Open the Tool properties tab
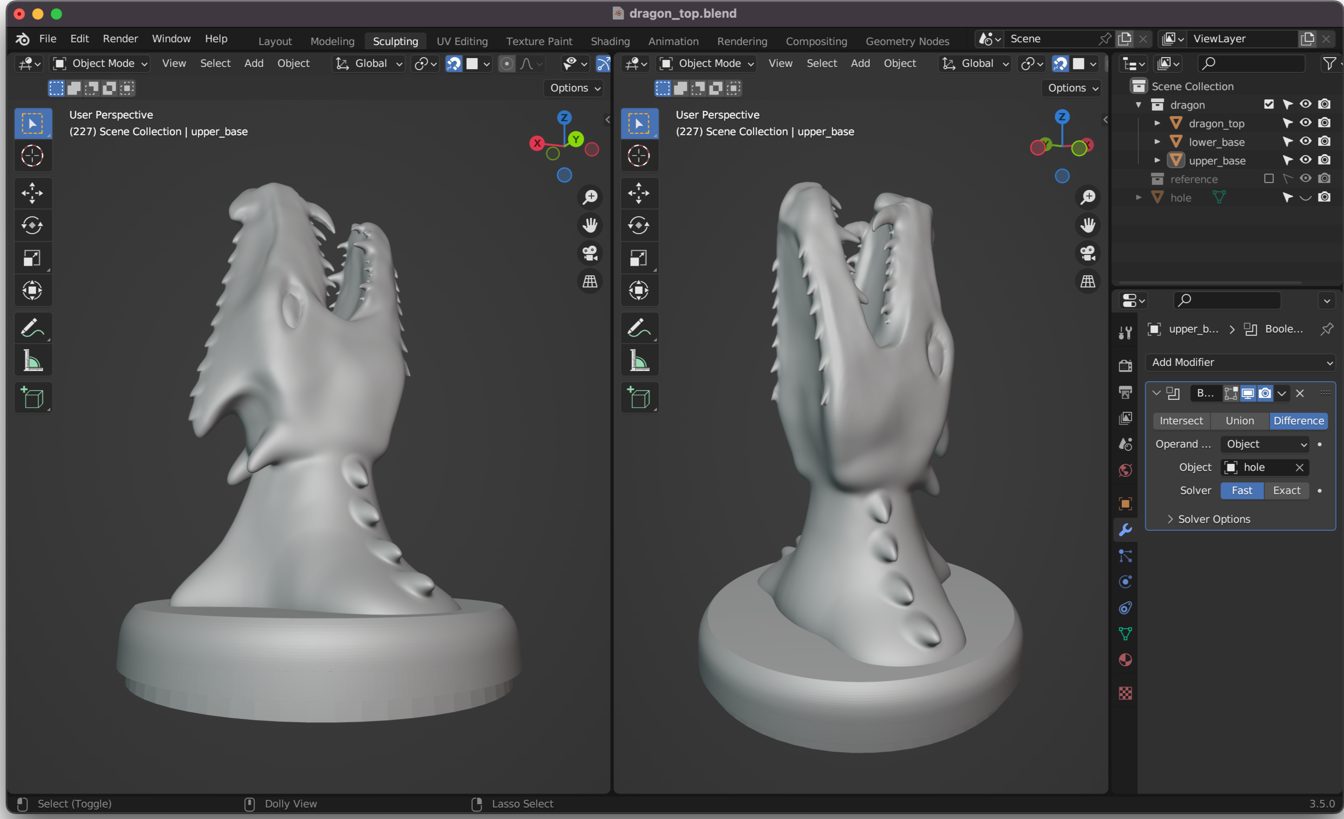The height and width of the screenshot is (819, 1344). point(1125,332)
